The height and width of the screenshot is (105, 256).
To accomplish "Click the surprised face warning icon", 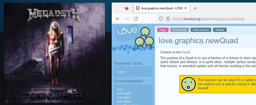I will coord(189,84).
